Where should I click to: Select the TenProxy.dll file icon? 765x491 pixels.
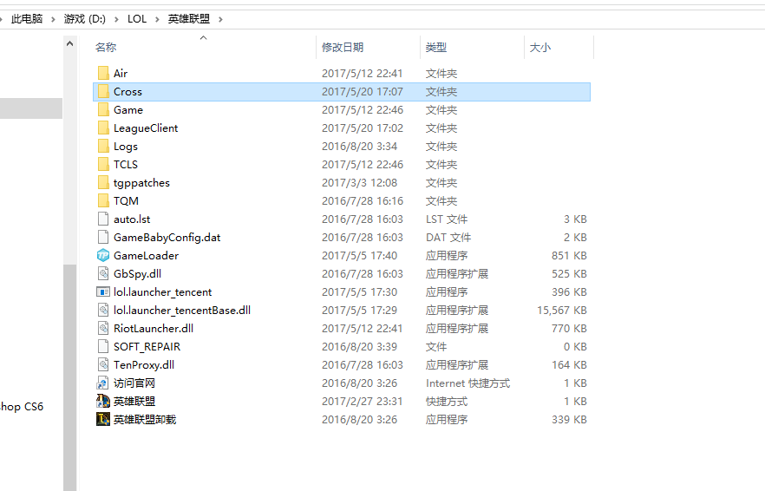click(103, 364)
